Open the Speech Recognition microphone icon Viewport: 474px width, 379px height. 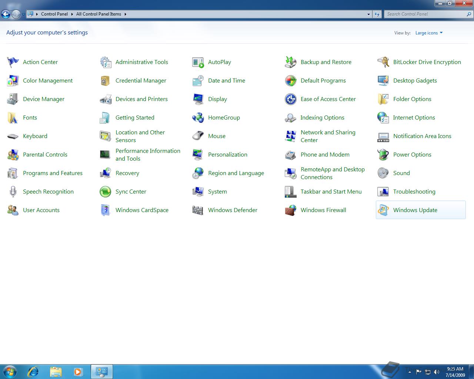[x=13, y=192]
